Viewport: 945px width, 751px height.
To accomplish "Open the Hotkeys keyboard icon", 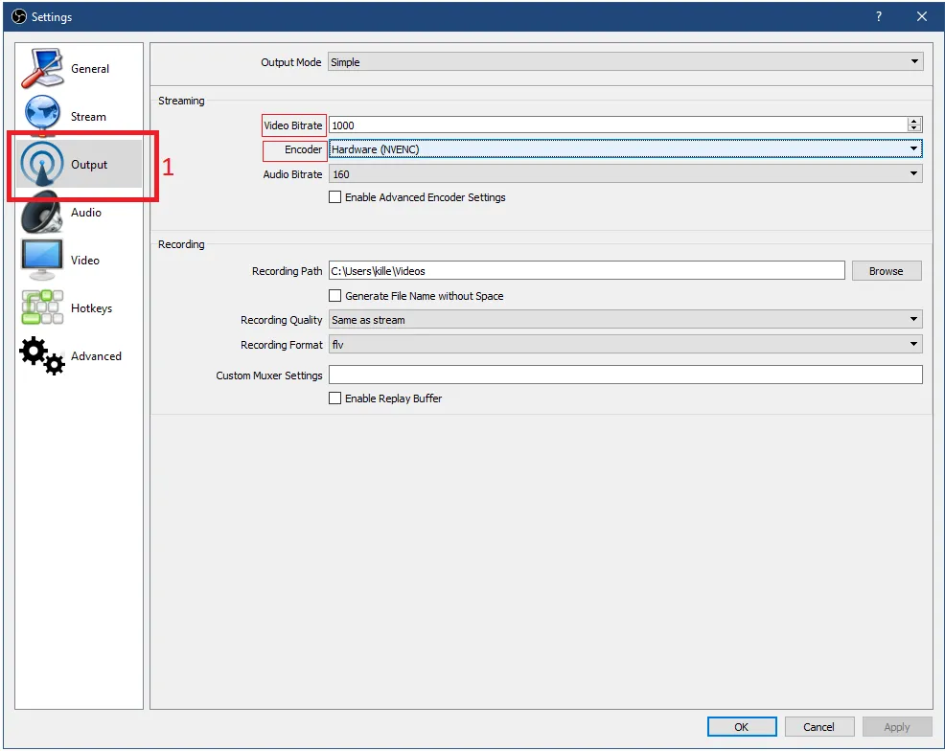I will click(x=42, y=308).
